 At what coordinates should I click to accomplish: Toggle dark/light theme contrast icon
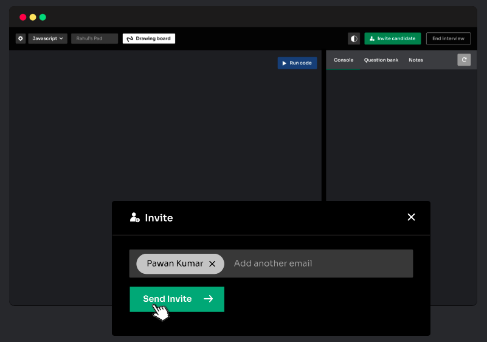pos(354,38)
